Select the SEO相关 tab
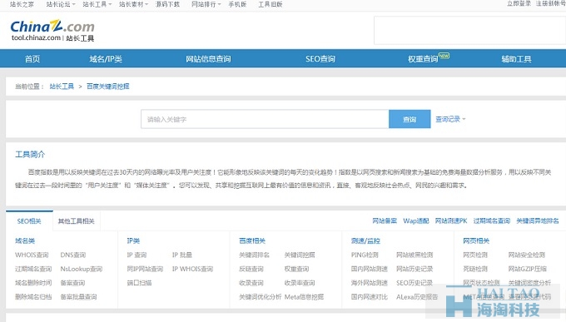566x322 pixels. click(29, 221)
